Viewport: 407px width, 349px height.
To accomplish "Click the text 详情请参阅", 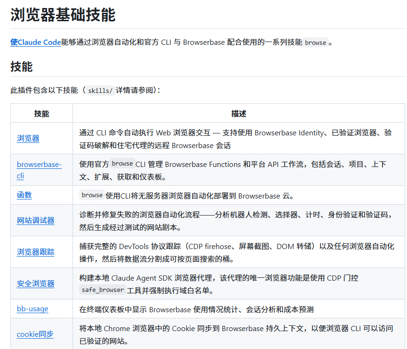I will [x=134, y=90].
